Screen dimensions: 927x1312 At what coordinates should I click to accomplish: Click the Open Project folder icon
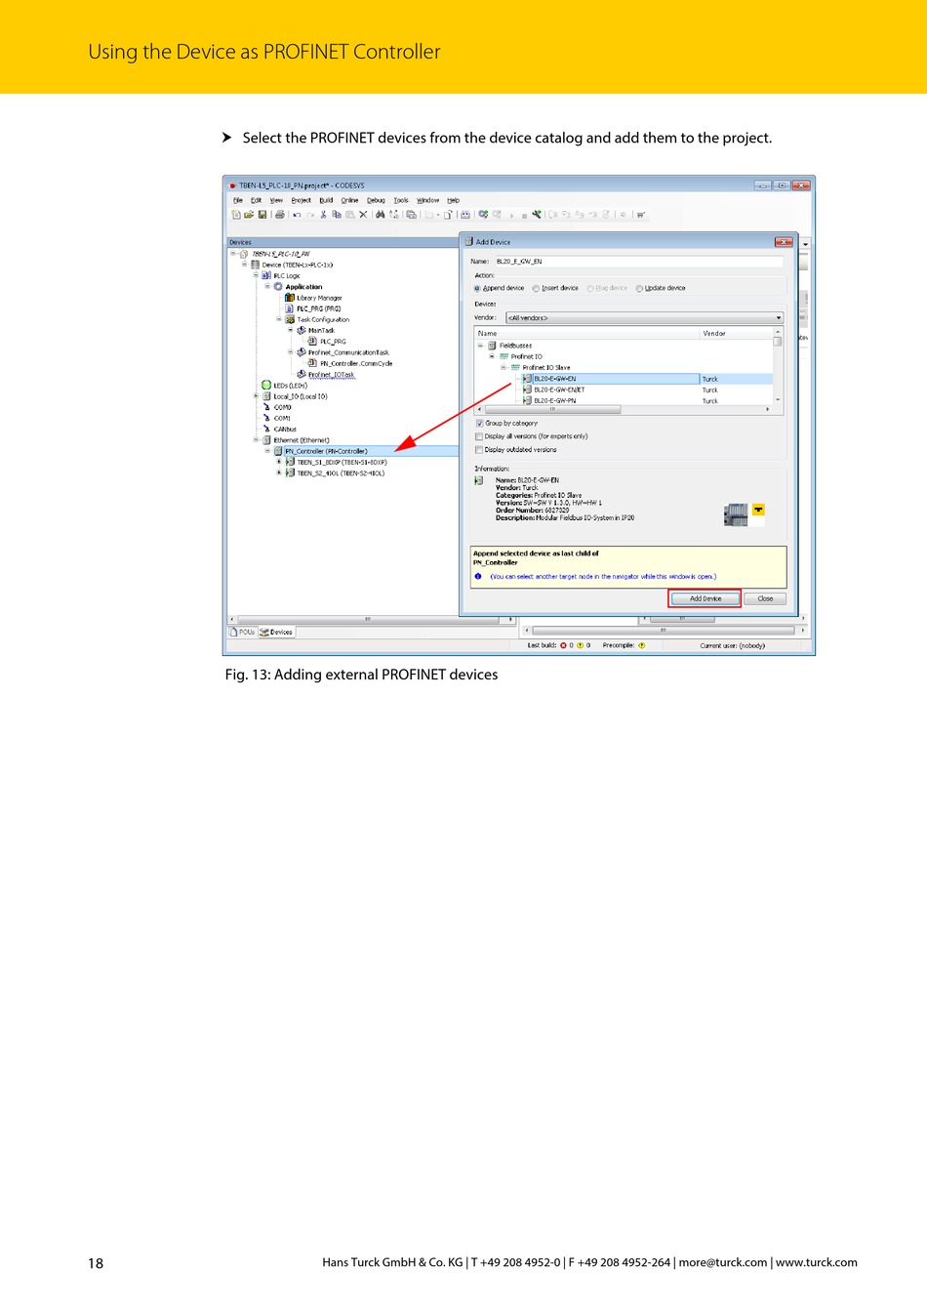click(x=249, y=215)
